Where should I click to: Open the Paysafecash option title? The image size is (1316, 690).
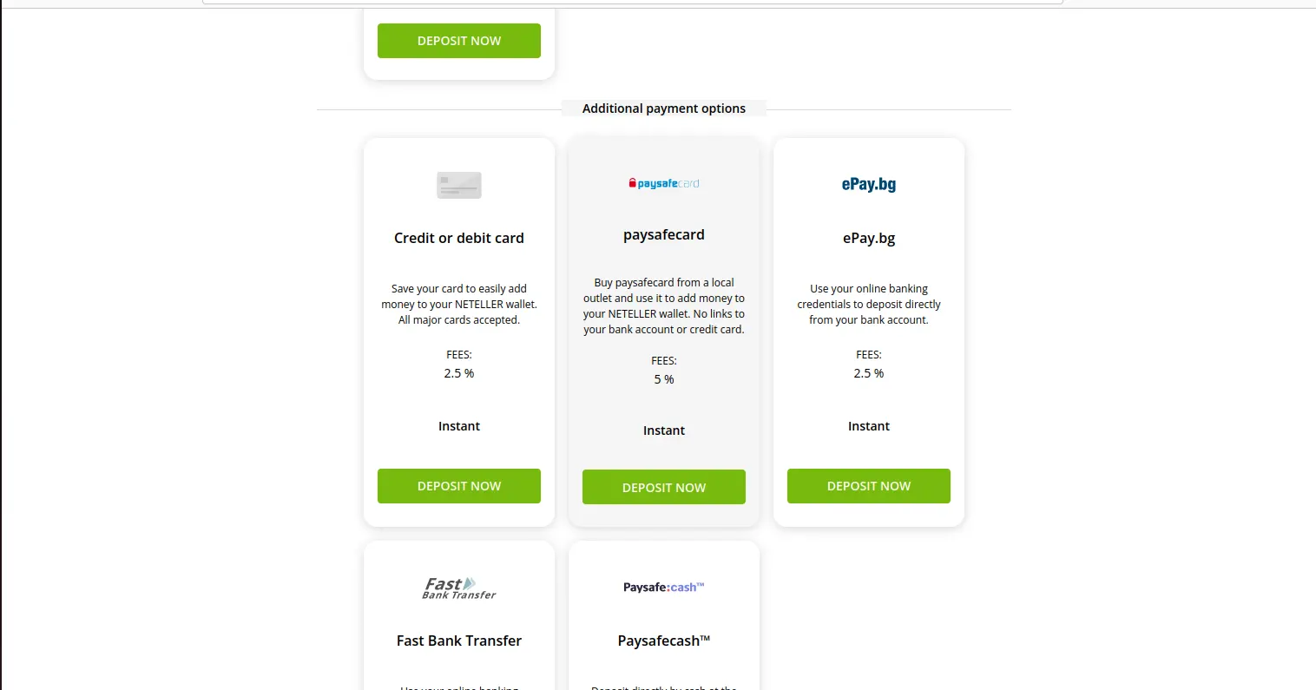click(x=664, y=641)
